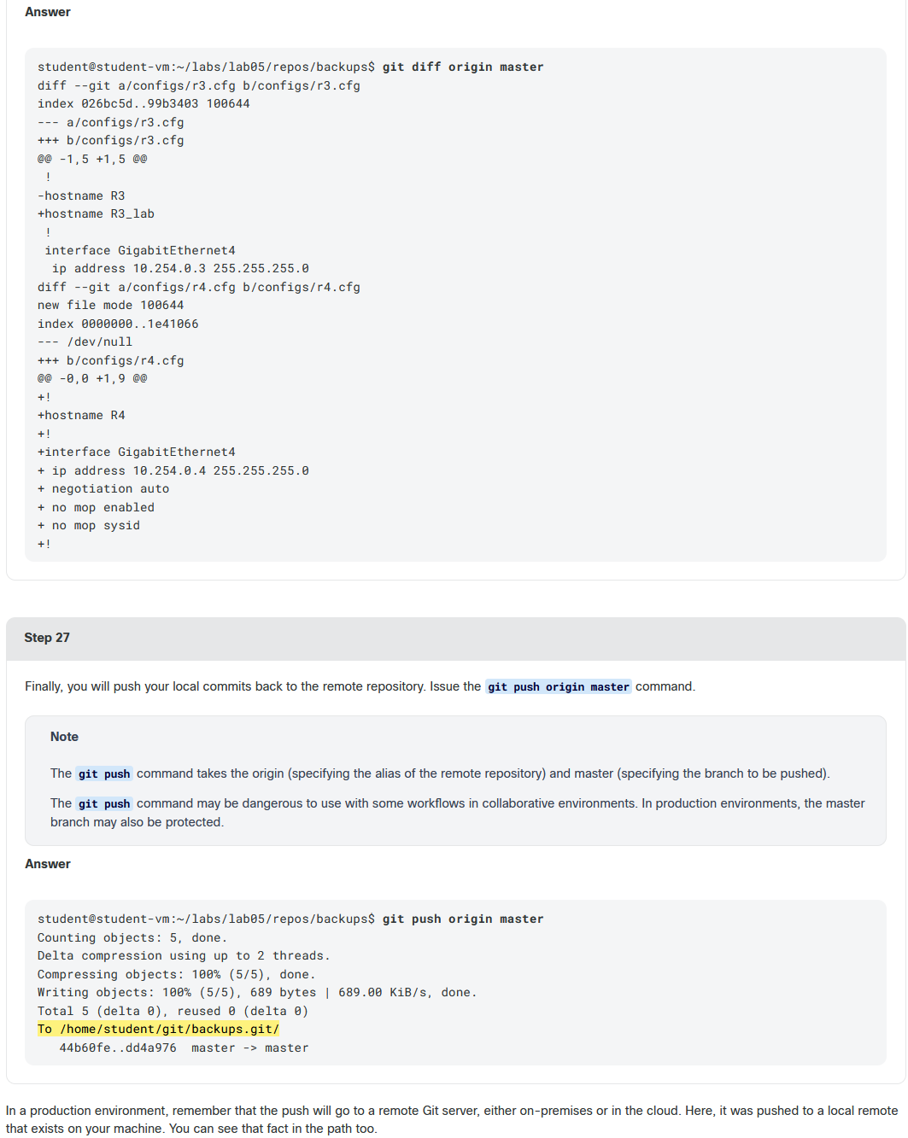Click the inline 'git push origin master' code snippet
The height and width of the screenshot is (1138, 908).
click(x=559, y=686)
